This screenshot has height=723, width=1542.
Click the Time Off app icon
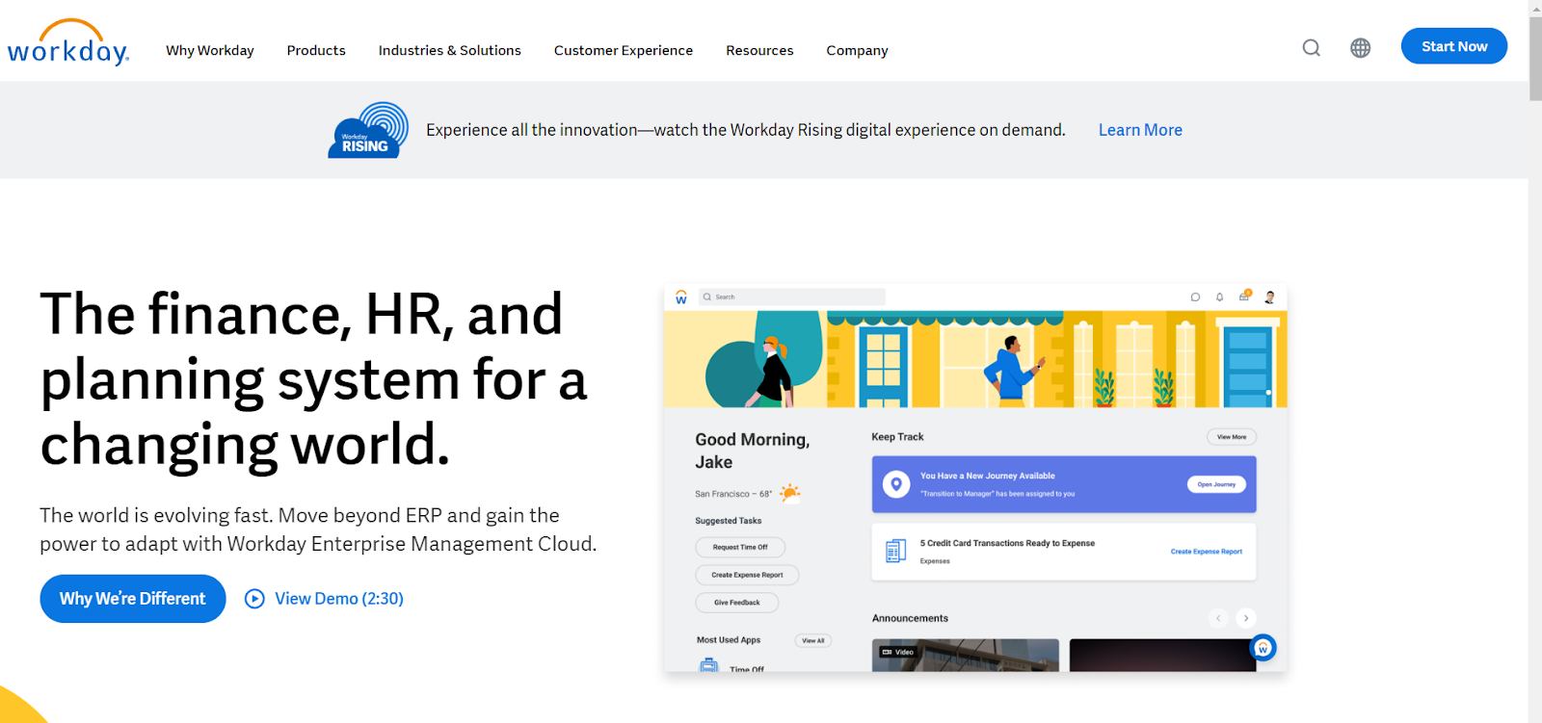point(709,664)
